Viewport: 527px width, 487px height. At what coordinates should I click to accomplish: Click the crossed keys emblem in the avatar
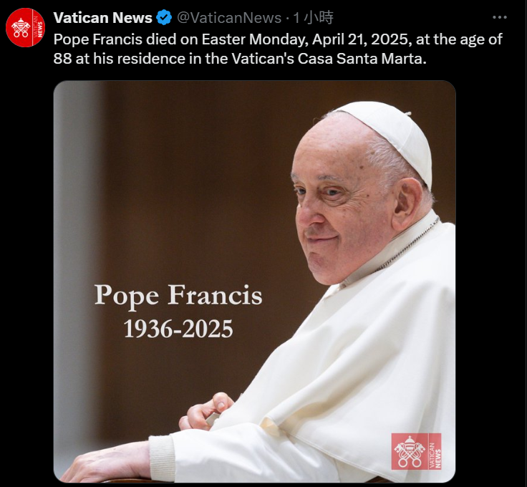(x=21, y=28)
